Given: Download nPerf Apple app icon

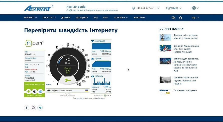Looking at the screenshot, I should click(x=34, y=91).
